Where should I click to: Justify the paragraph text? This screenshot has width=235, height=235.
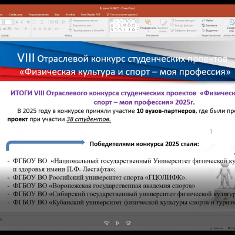click(x=49, y=29)
